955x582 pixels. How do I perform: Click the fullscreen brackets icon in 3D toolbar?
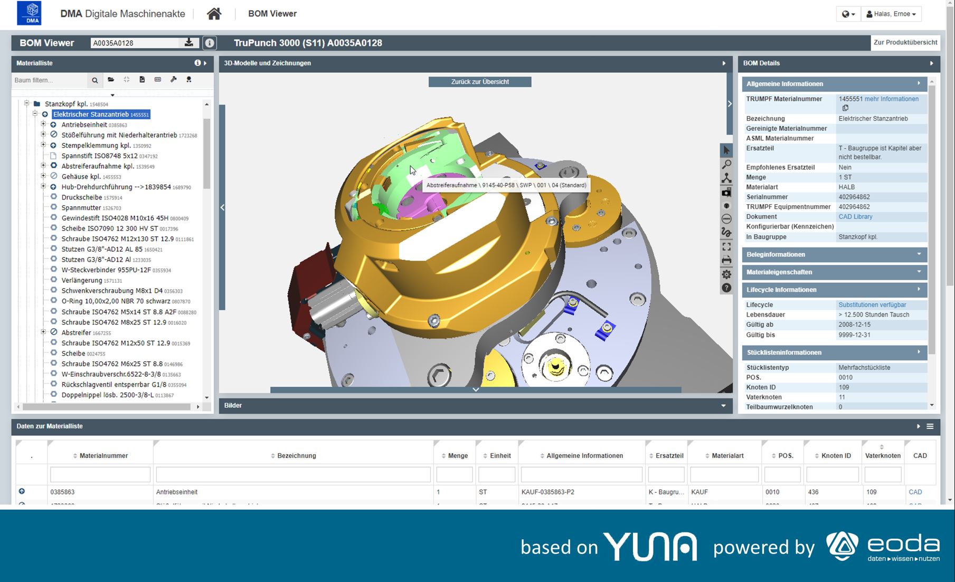[x=726, y=246]
